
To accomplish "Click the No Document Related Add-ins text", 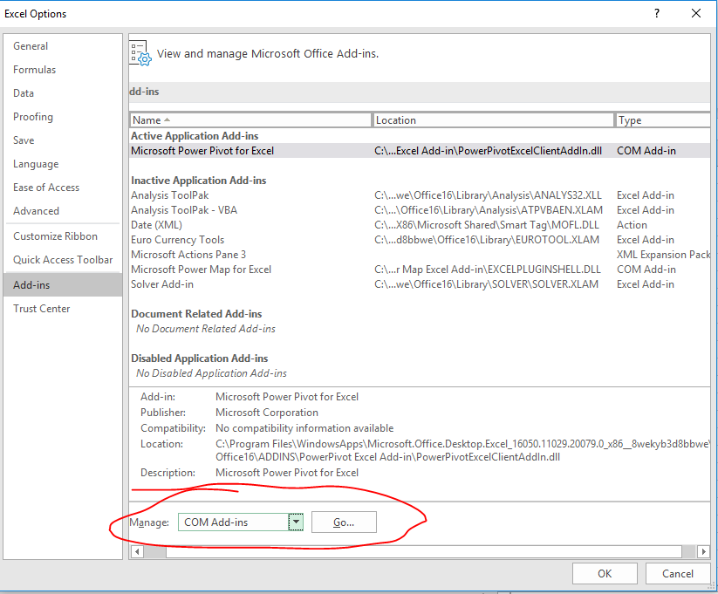I will coord(206,329).
